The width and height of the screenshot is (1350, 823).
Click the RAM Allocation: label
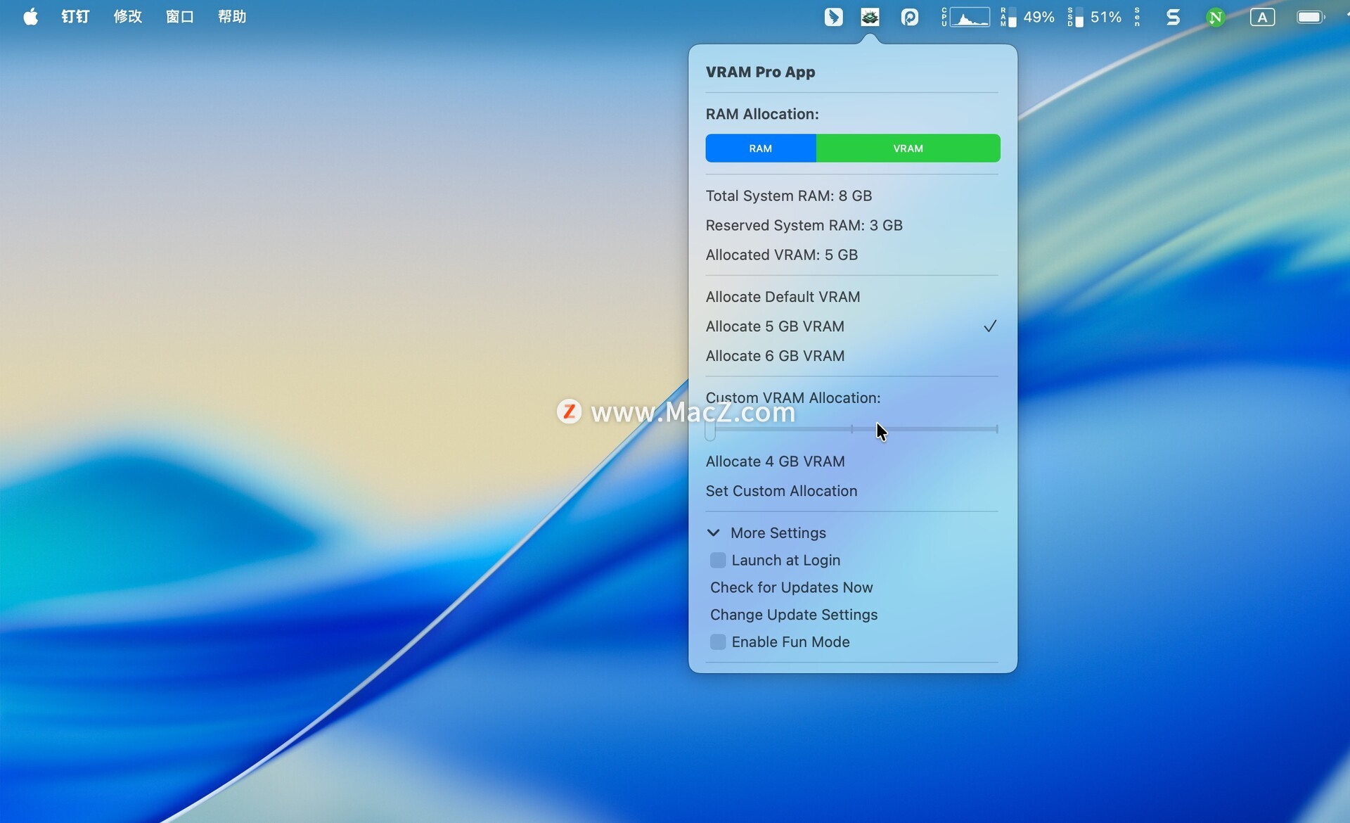coord(762,114)
